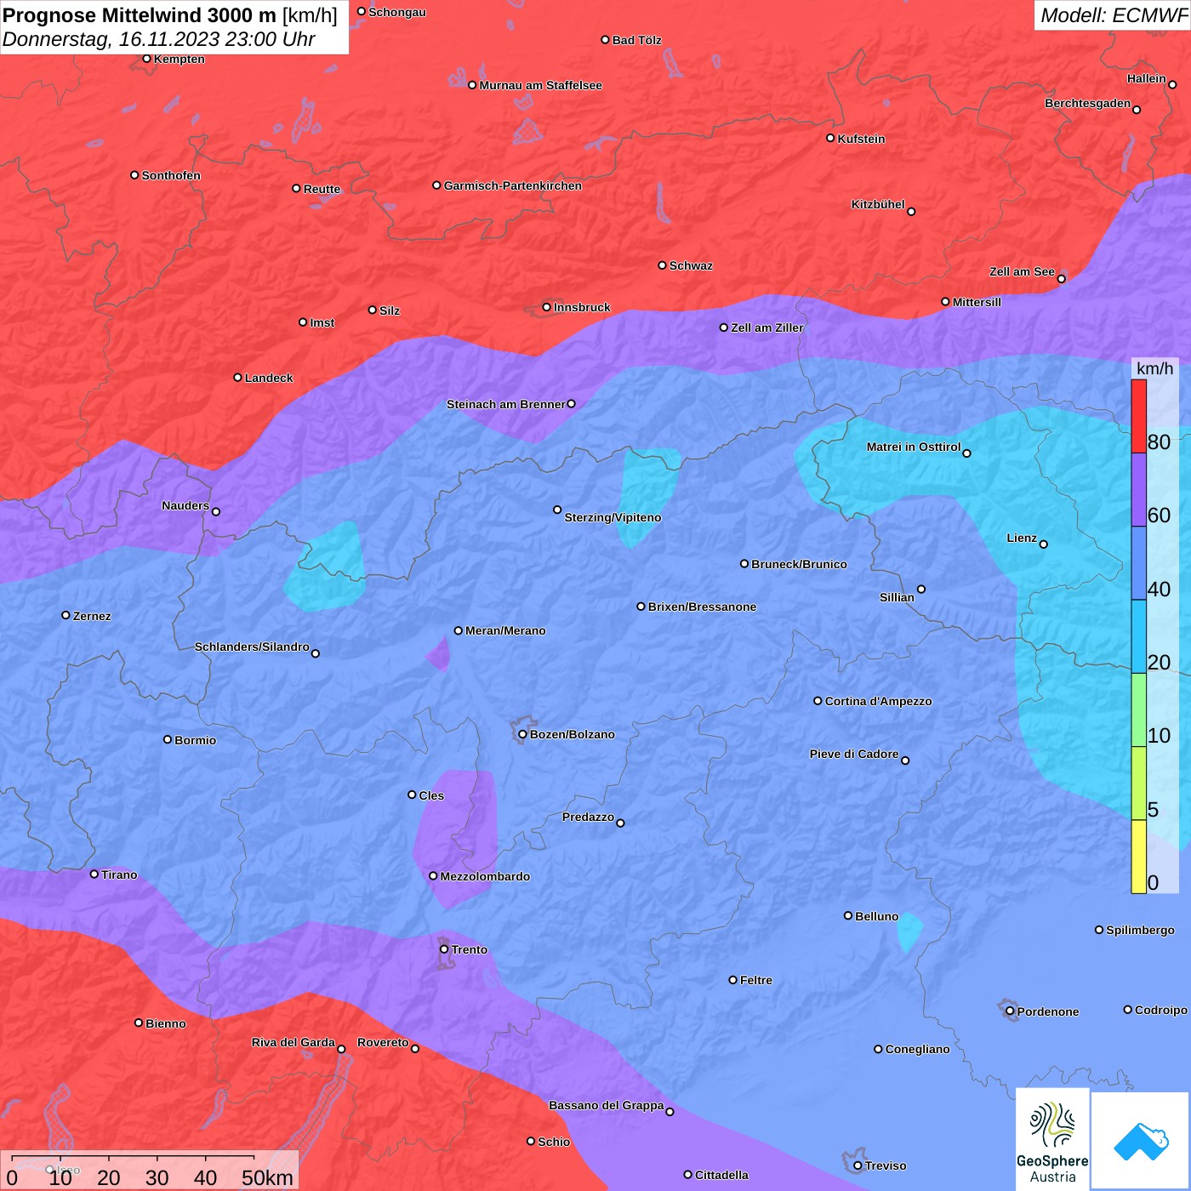The height and width of the screenshot is (1191, 1191).
Task: Click the Zernez label
Action: click(x=92, y=616)
